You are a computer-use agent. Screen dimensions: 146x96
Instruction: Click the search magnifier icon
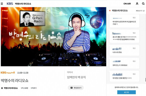(143, 4)
